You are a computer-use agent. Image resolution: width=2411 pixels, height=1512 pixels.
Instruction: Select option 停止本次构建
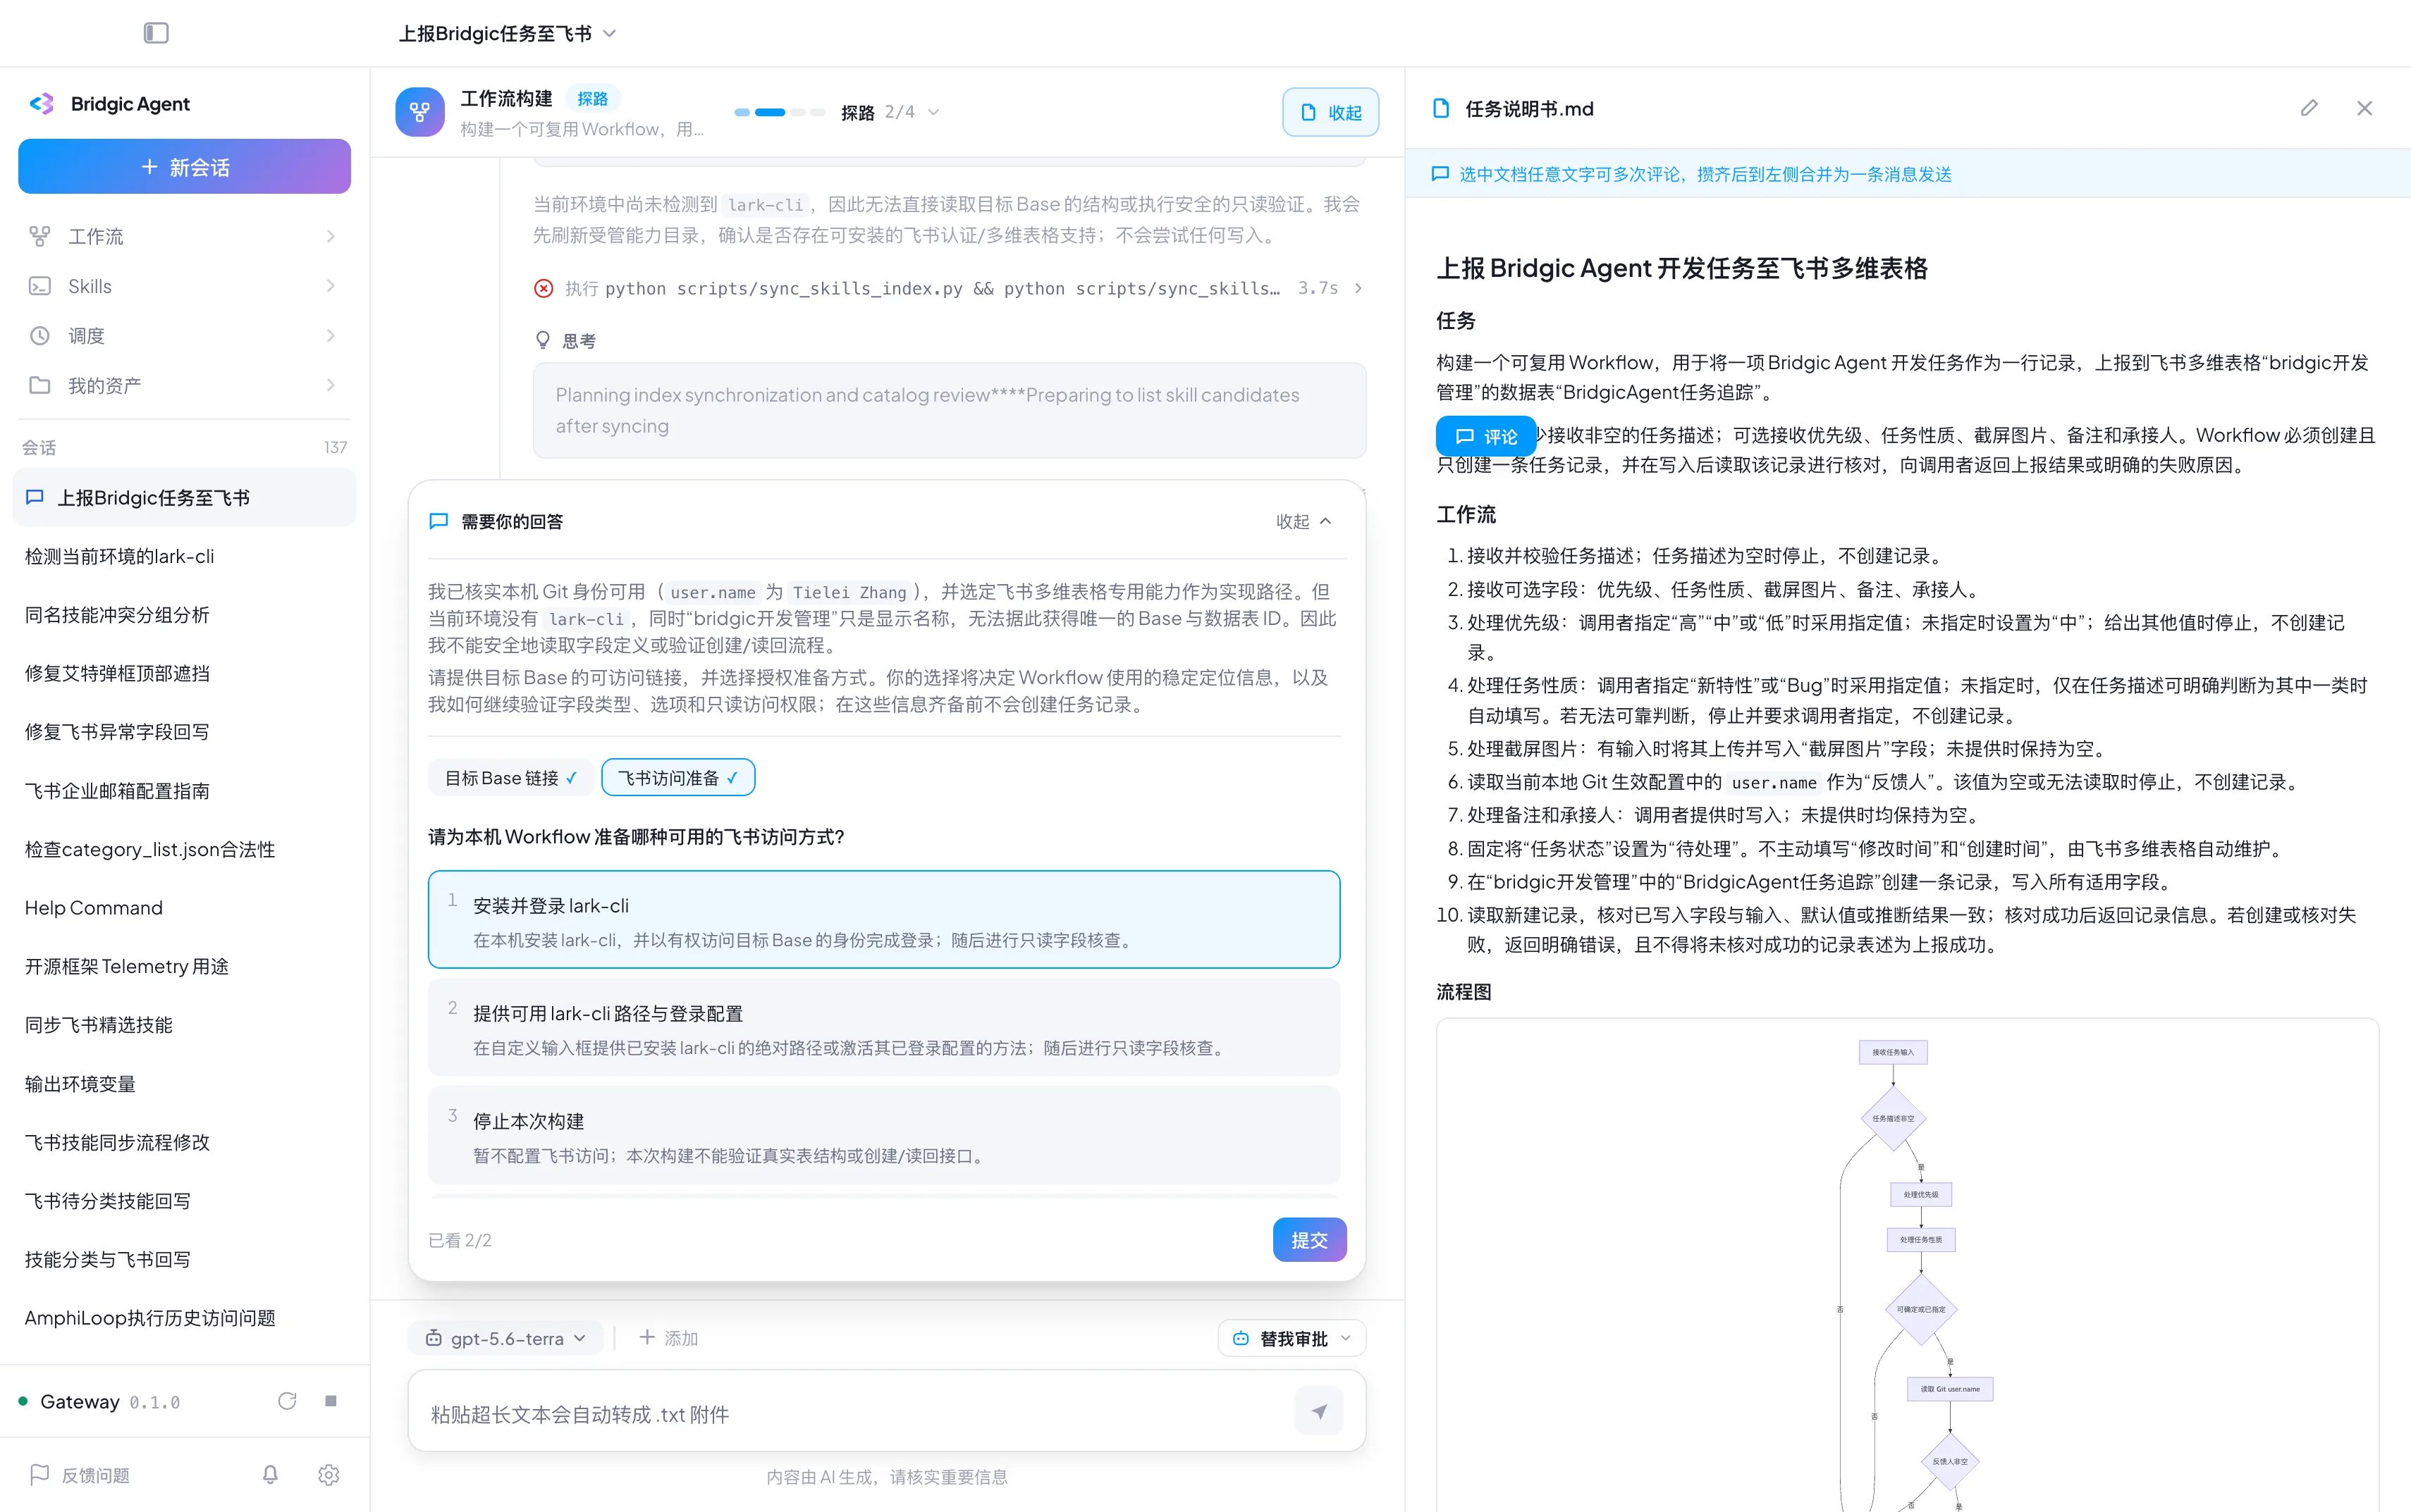(x=884, y=1135)
